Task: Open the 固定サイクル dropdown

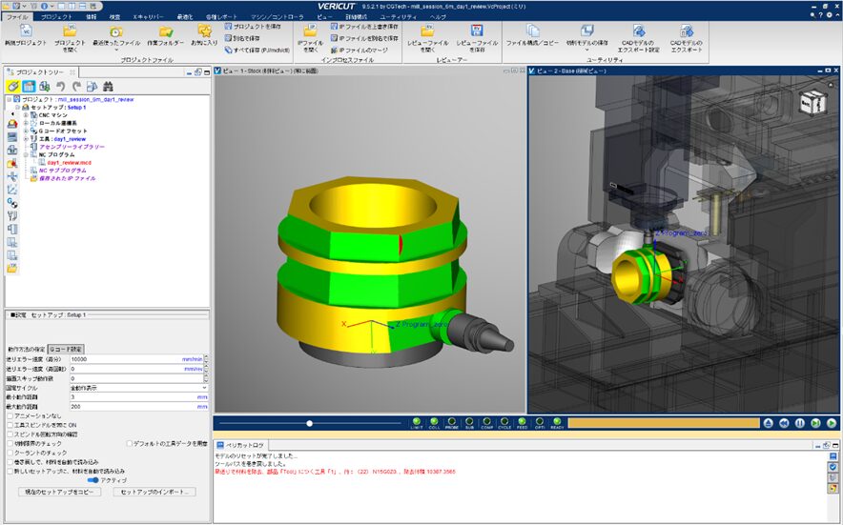Action: (x=204, y=388)
